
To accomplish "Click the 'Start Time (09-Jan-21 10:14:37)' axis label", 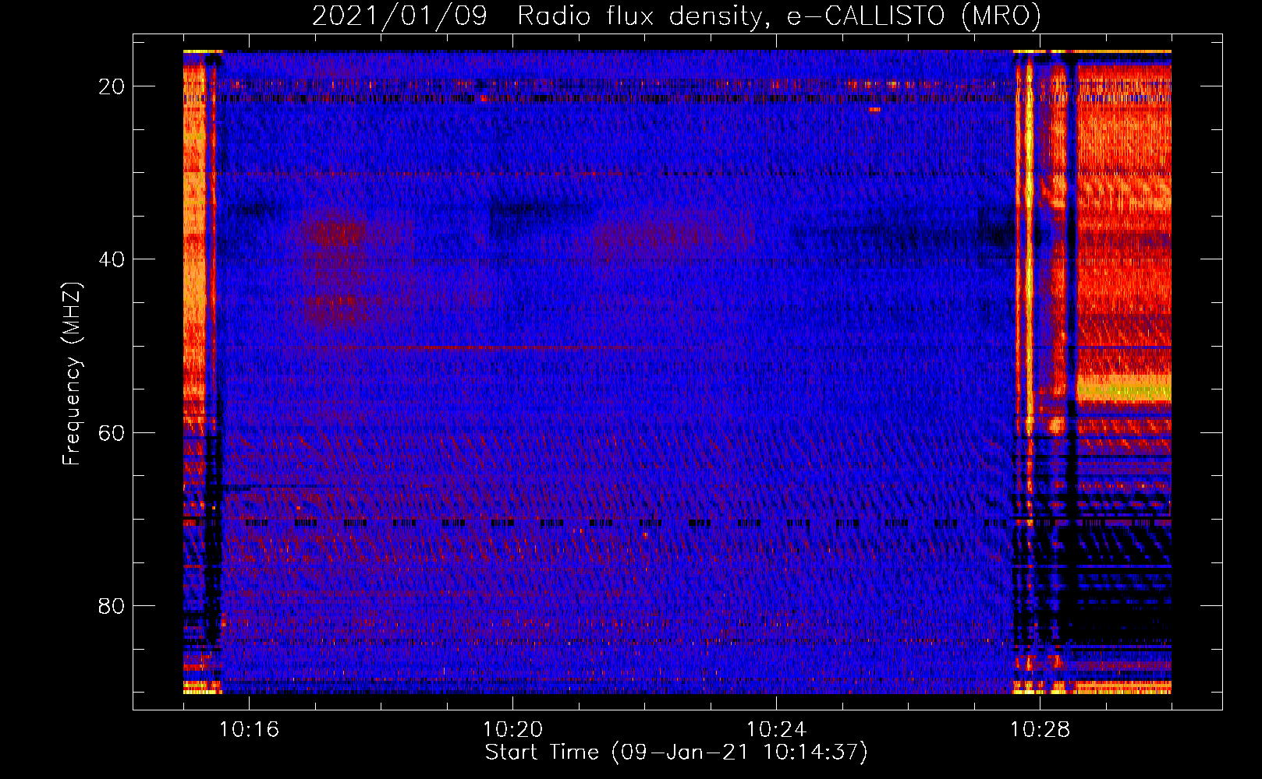I will [x=676, y=753].
